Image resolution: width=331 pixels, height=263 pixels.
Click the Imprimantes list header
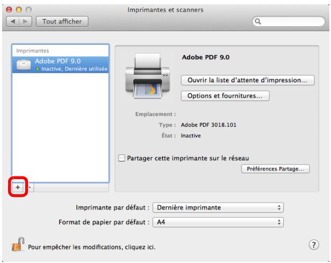point(33,51)
